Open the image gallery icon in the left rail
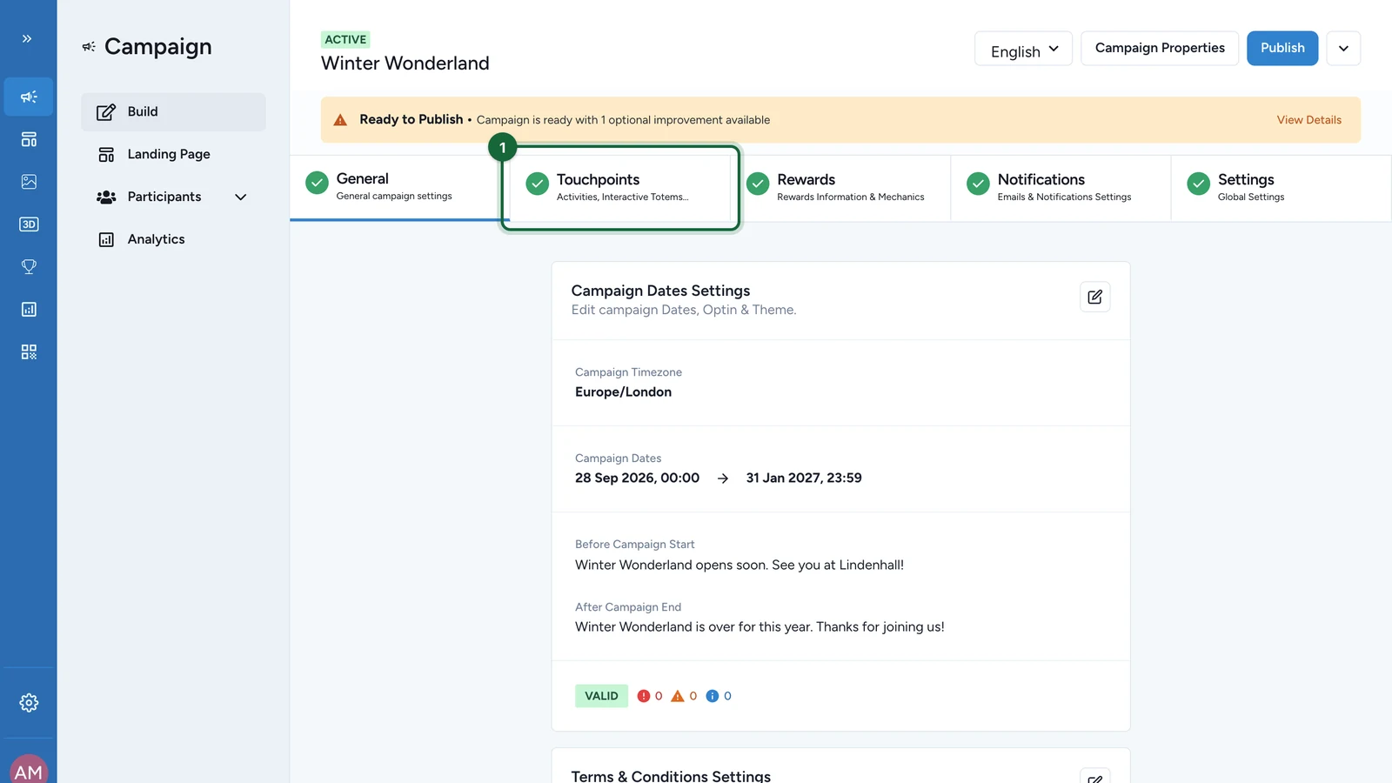This screenshot has width=1392, height=783. pyautogui.click(x=29, y=182)
